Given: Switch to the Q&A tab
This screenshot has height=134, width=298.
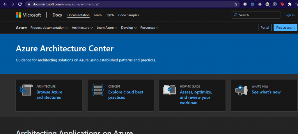Looking at the screenshot, I should coord(110,15).
